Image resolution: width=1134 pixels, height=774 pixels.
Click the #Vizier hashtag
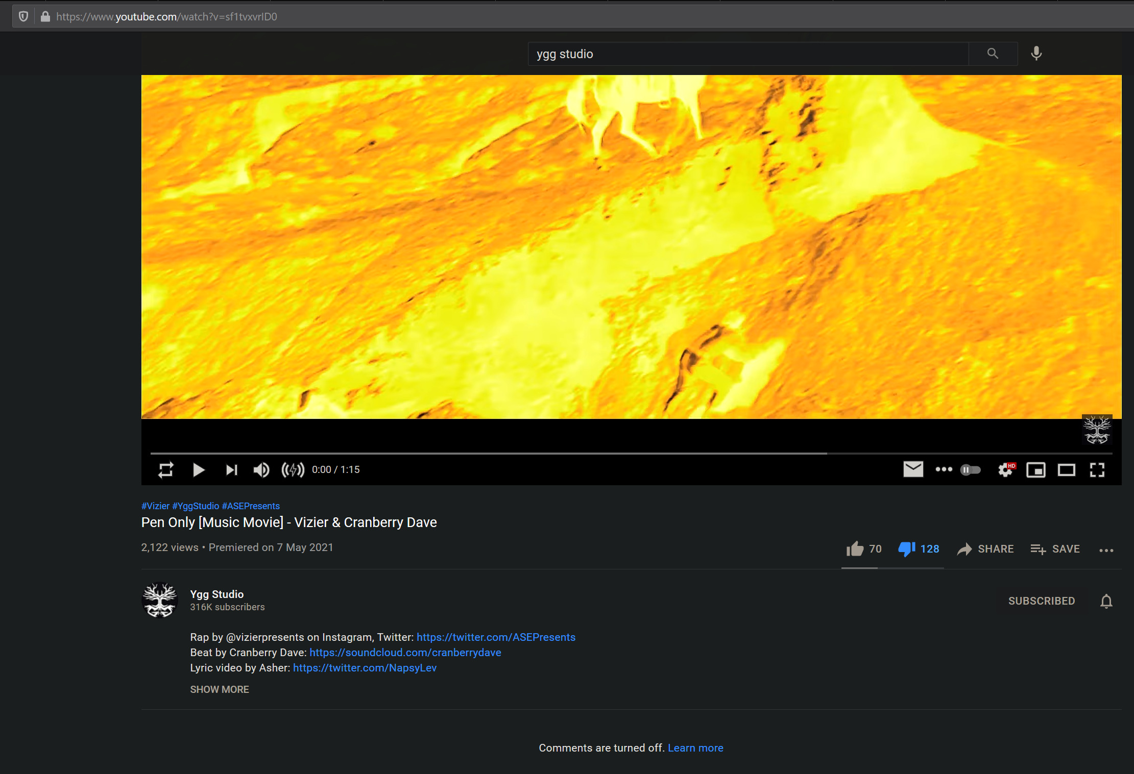click(155, 506)
